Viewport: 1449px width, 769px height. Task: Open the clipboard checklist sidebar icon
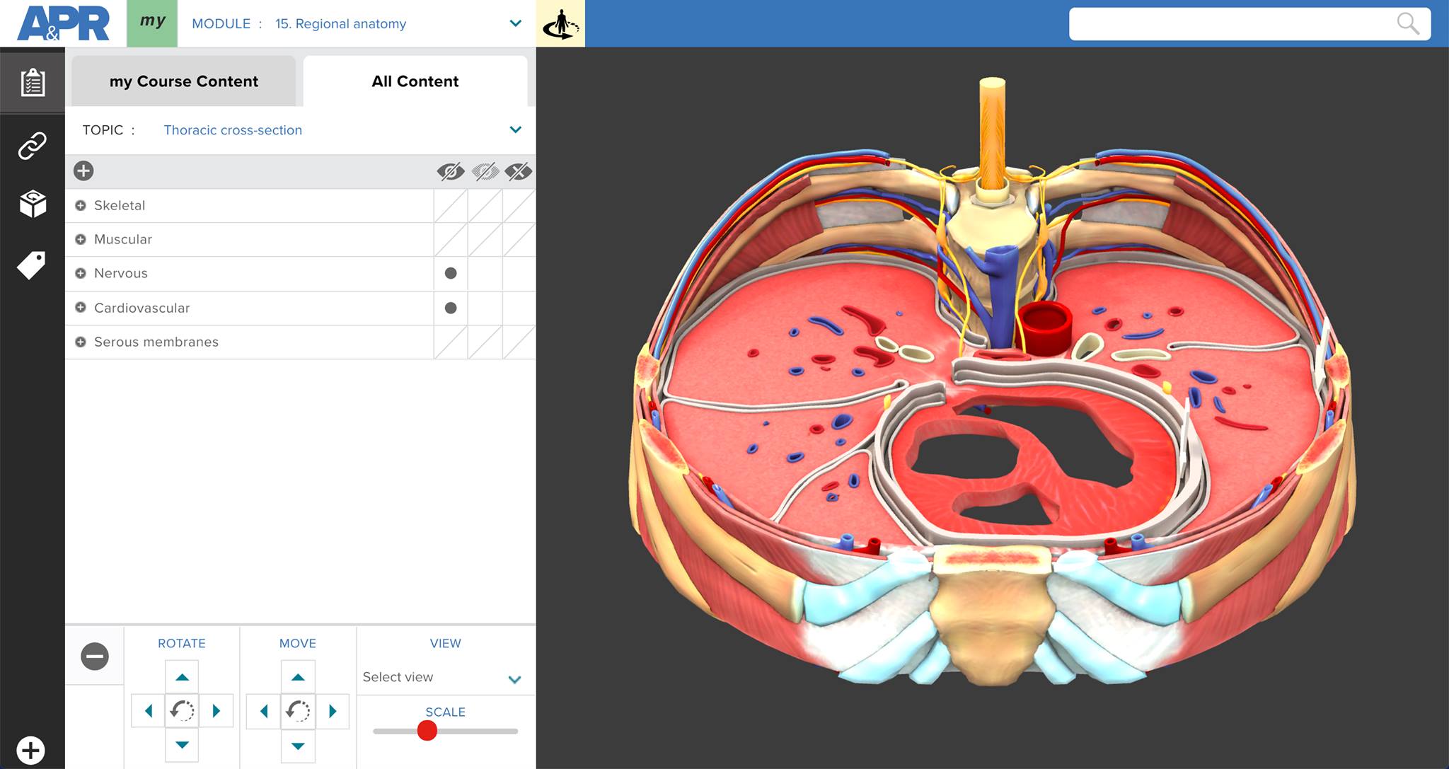tap(33, 82)
